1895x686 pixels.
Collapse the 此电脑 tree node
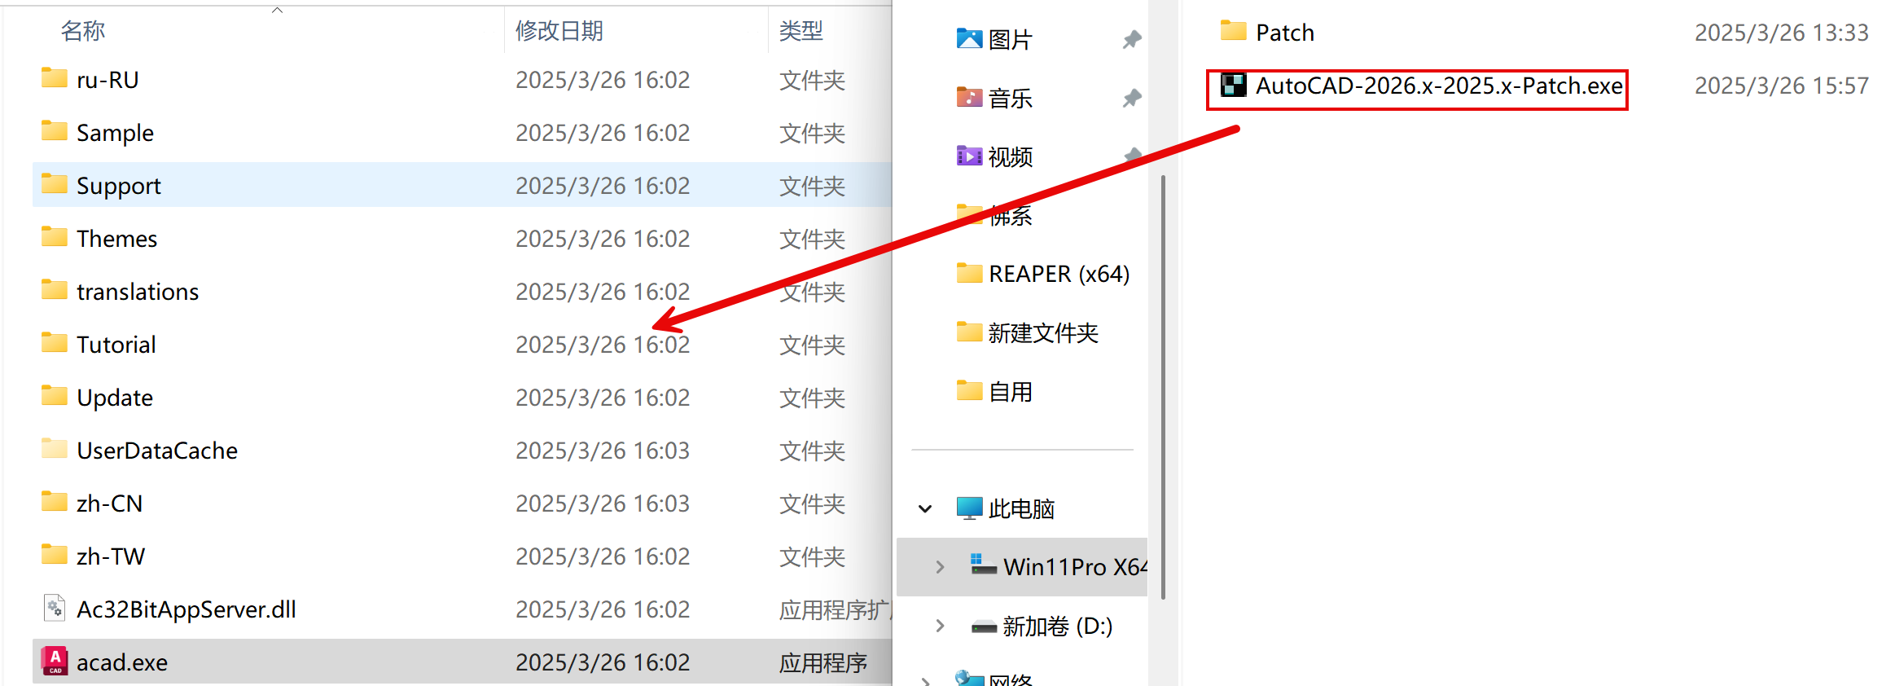(x=925, y=509)
